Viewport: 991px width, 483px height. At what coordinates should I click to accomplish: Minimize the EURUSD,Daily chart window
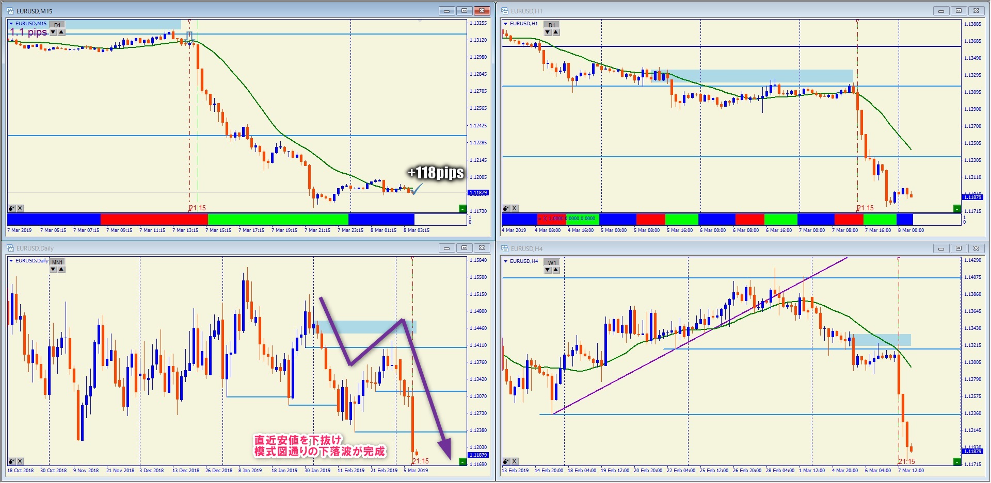(446, 248)
